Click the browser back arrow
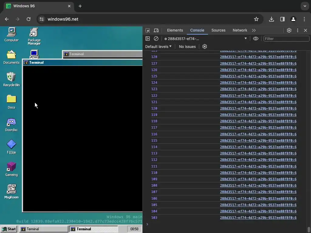Screen dimensions: 311x233 [7, 19]
